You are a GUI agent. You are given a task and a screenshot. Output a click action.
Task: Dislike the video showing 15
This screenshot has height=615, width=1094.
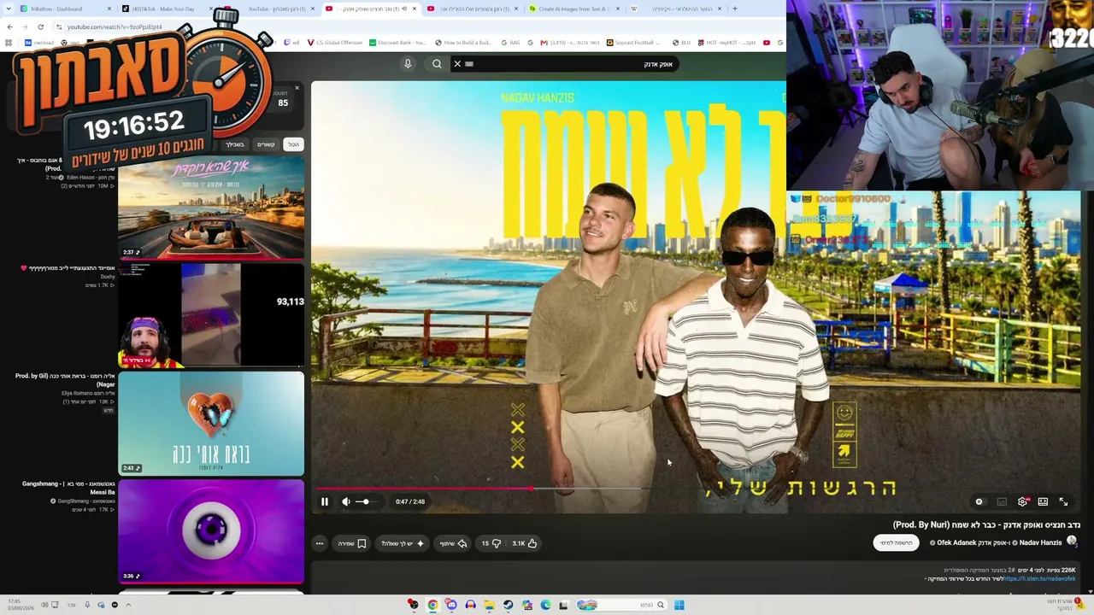click(491, 543)
